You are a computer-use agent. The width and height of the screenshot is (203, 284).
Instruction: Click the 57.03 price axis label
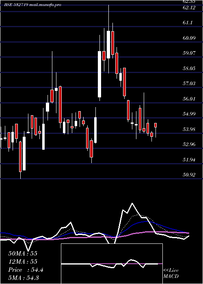(x=189, y=84)
